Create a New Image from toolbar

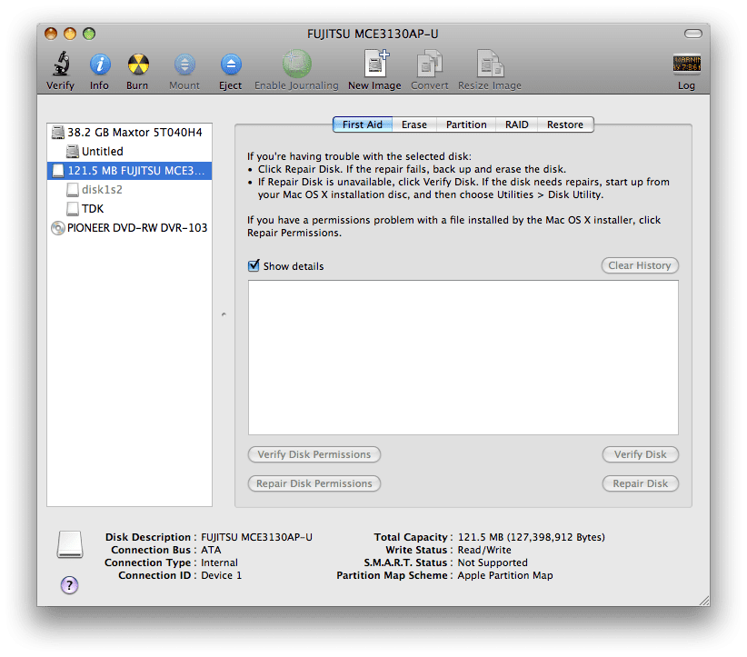point(375,64)
